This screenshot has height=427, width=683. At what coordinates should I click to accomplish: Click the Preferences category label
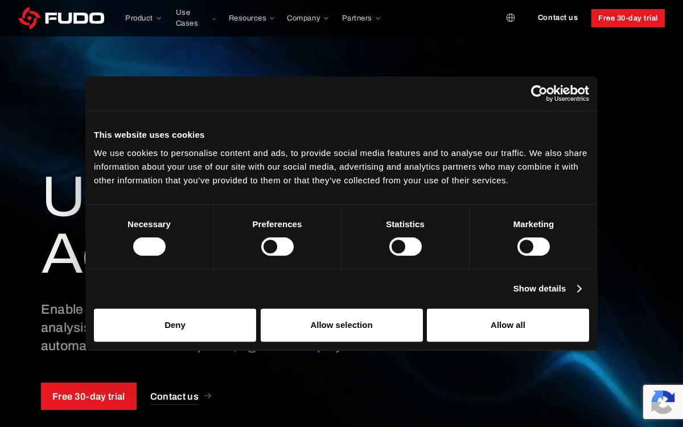277,224
